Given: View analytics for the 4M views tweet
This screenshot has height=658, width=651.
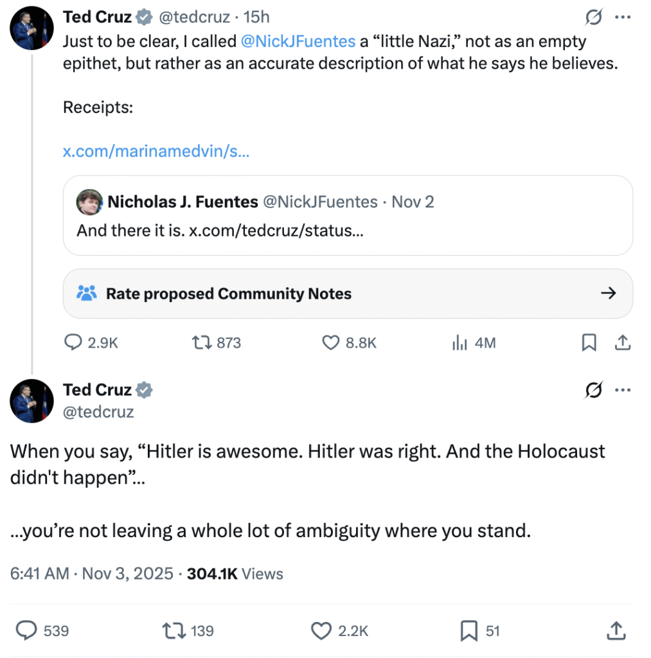Looking at the screenshot, I should 459,343.
